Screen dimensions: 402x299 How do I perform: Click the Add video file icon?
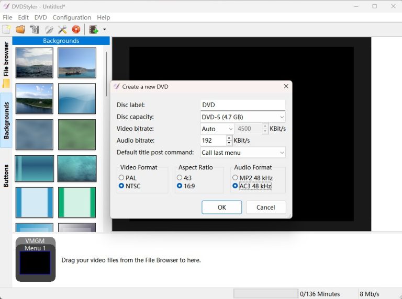click(x=94, y=29)
